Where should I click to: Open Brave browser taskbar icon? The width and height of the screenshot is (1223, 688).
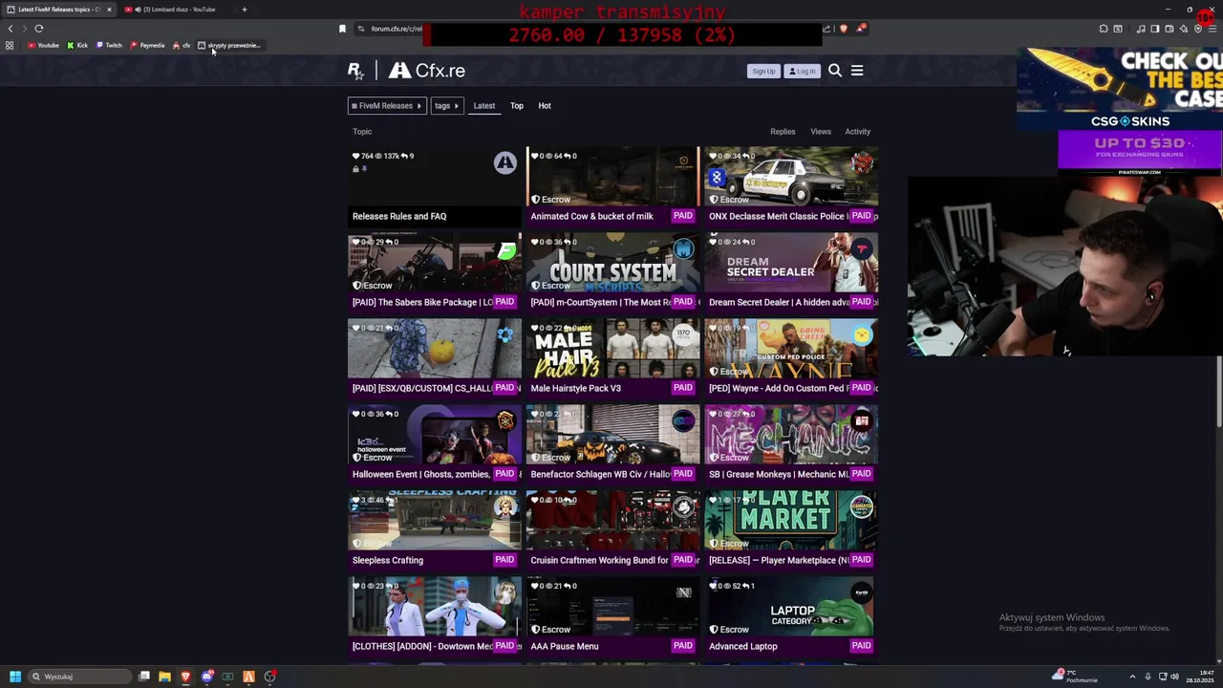coord(185,677)
